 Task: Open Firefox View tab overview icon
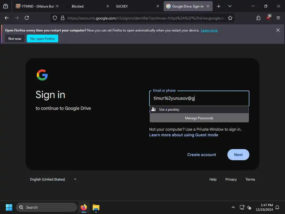(6, 6)
